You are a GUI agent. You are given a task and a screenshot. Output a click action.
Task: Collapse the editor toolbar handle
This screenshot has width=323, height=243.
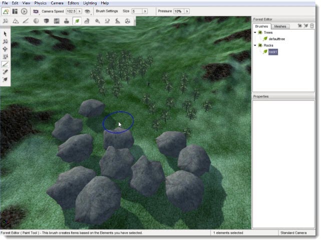pos(135,21)
